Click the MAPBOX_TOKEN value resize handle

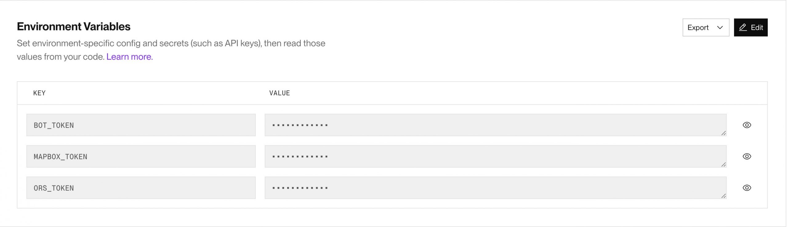tap(723, 165)
